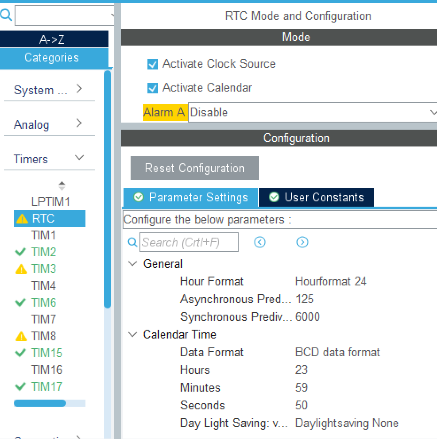The height and width of the screenshot is (439, 437).
Task: Select LPTIM1 in the timers list
Action: 50,202
